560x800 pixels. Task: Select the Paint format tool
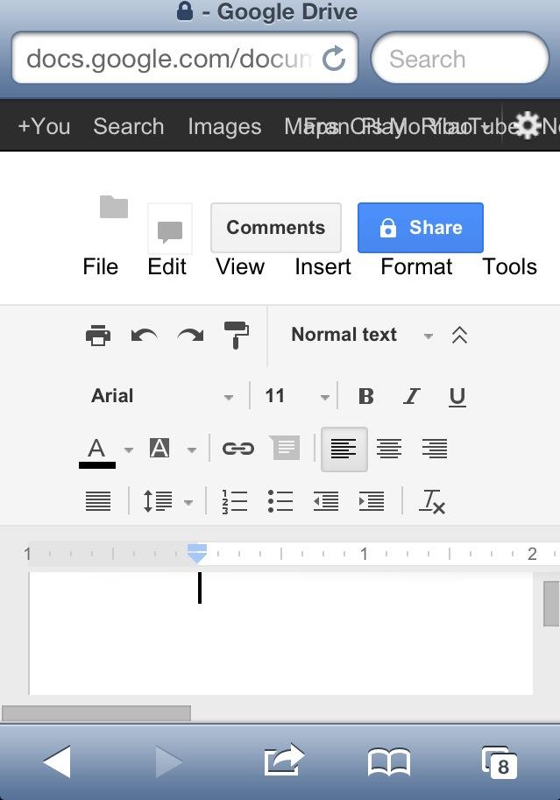tap(236, 335)
